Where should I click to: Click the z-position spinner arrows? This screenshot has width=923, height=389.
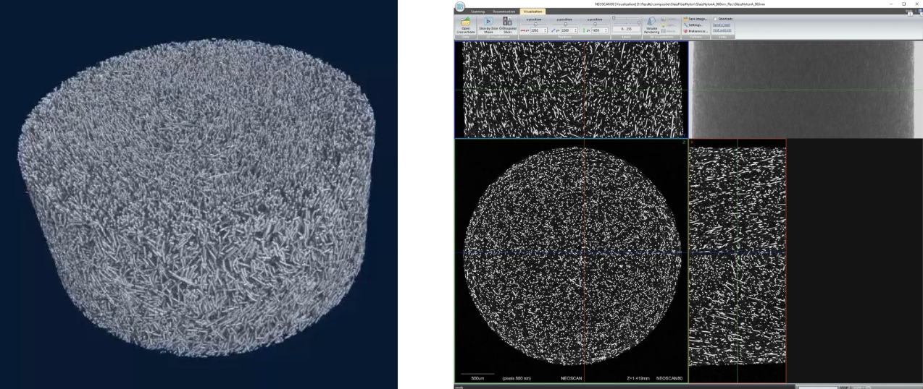(x=606, y=30)
